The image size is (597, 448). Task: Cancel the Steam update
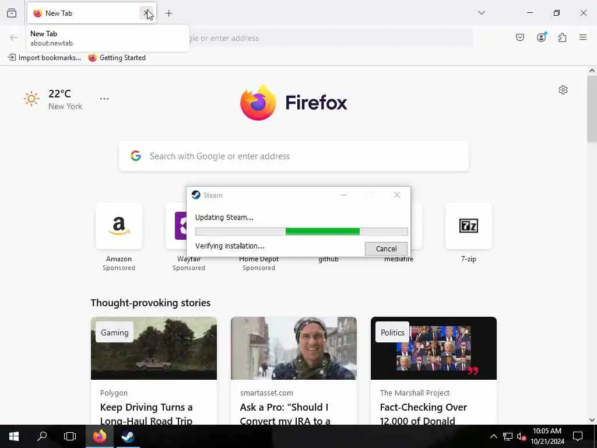386,249
